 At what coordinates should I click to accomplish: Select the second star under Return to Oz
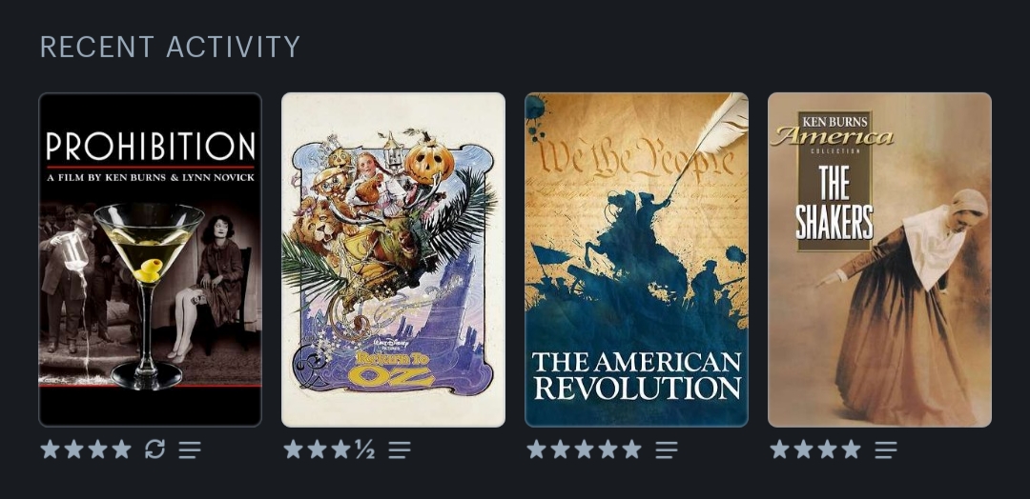pyautogui.click(x=317, y=449)
